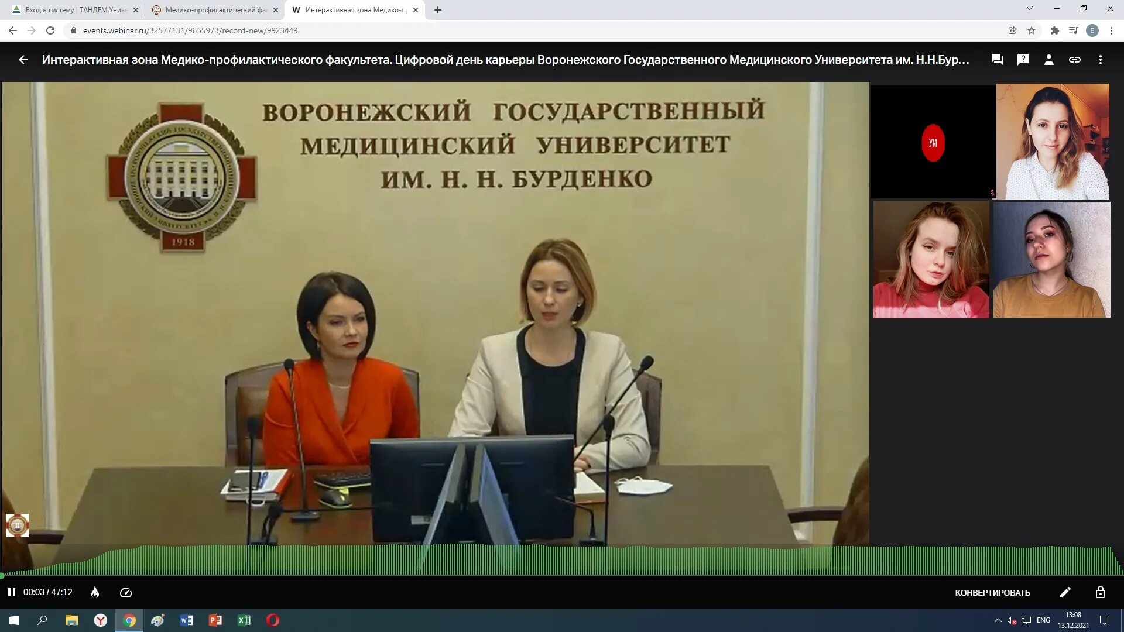
Task: Show the participants list icon
Action: click(x=1048, y=60)
